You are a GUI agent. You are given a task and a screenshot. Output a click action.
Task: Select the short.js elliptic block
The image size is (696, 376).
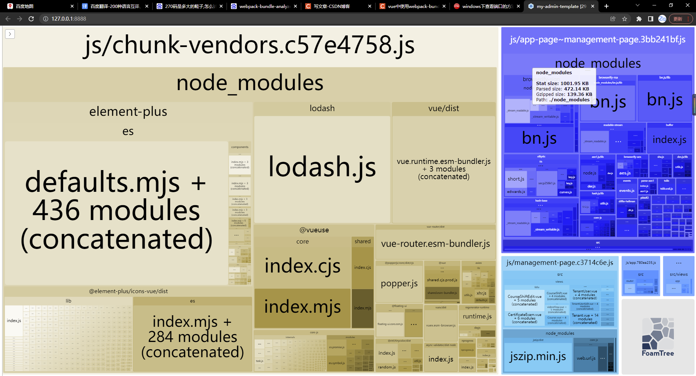[516, 179]
